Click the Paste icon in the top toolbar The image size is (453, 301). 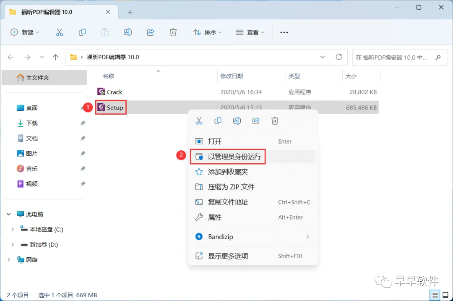tap(105, 32)
